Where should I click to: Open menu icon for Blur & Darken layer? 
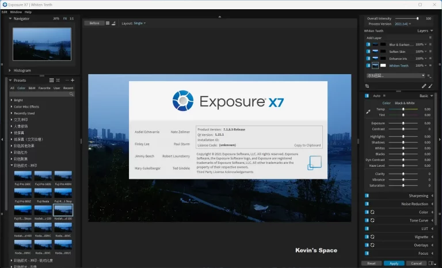click(x=430, y=44)
